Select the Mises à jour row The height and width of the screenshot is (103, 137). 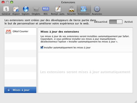[20, 90]
